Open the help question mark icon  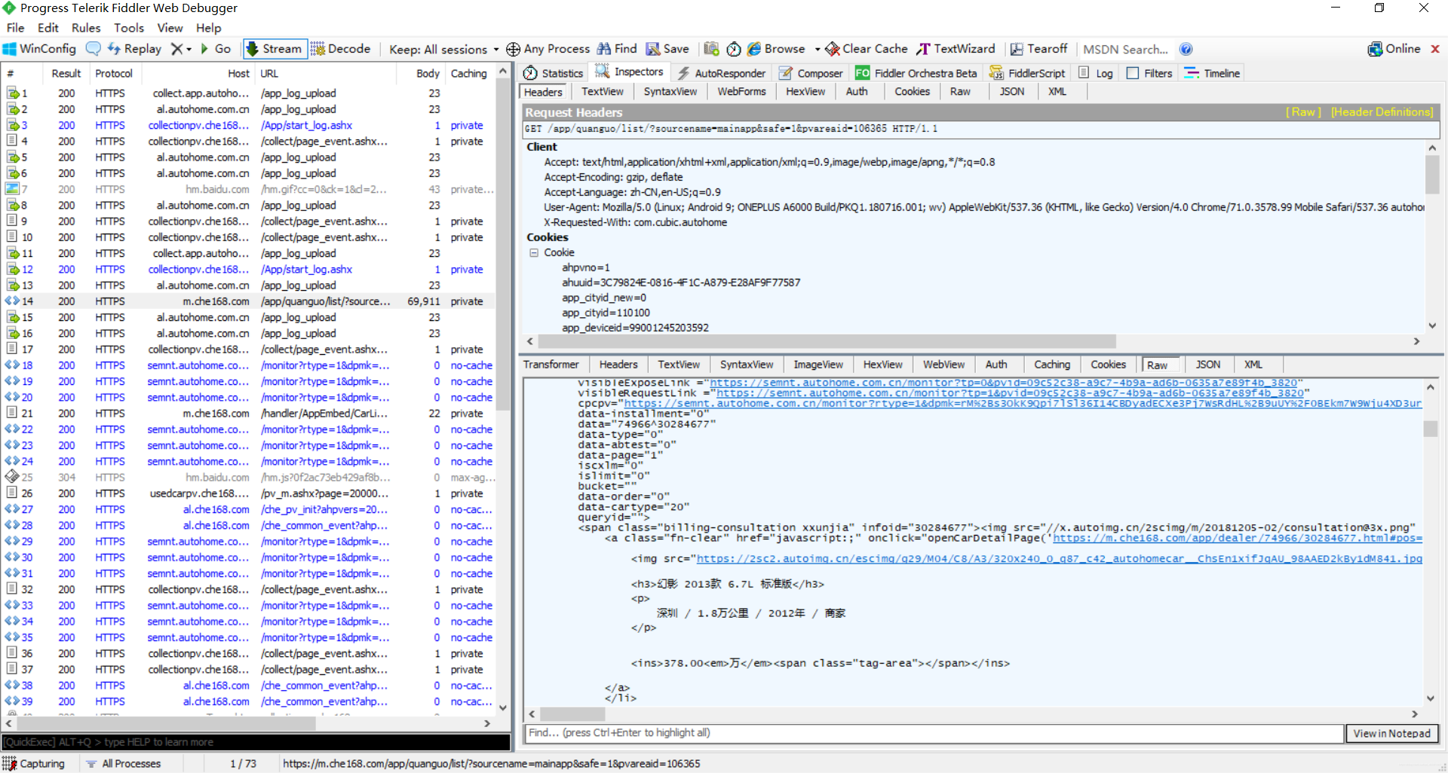[x=1186, y=49]
